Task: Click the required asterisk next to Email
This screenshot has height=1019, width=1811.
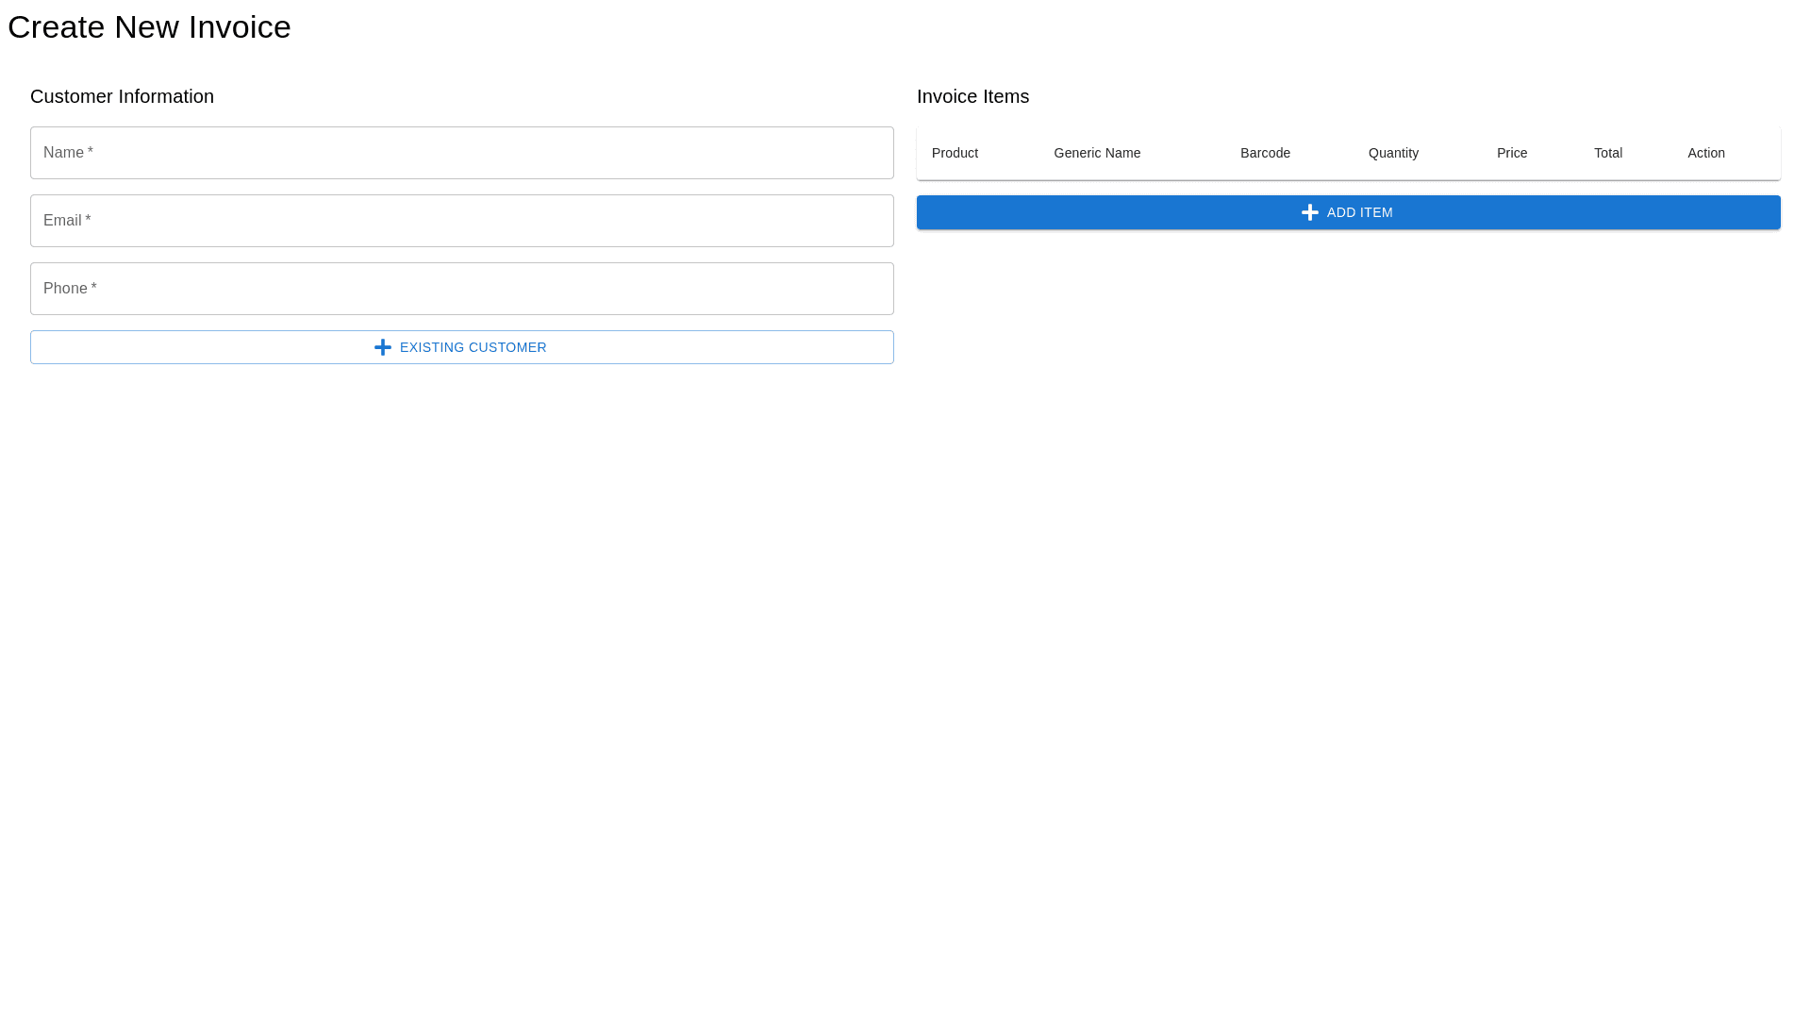Action: pyautogui.click(x=88, y=220)
